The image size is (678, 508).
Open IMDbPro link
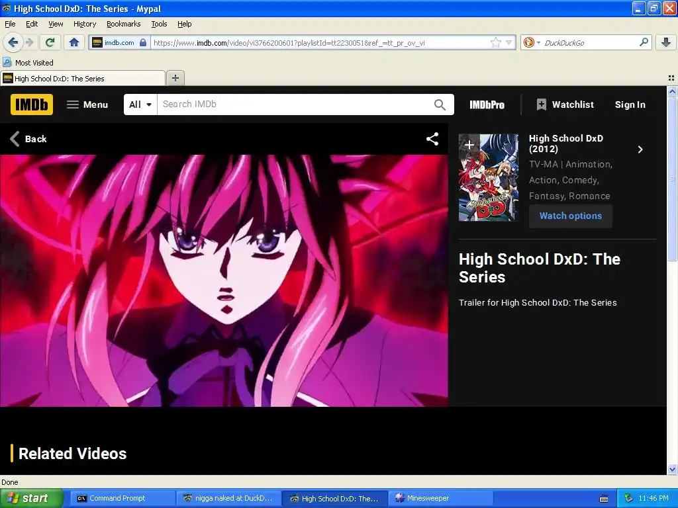click(487, 105)
